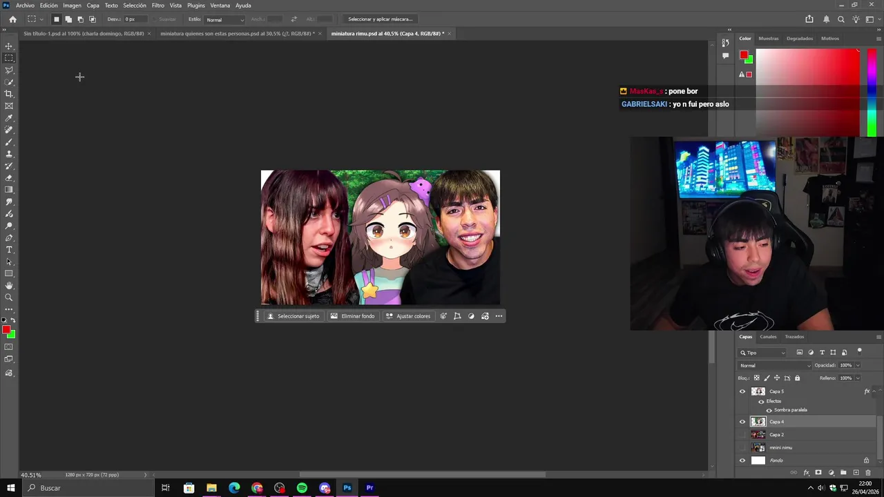The height and width of the screenshot is (497, 884).
Task: Hide the Capa 5 layer
Action: tap(742, 391)
